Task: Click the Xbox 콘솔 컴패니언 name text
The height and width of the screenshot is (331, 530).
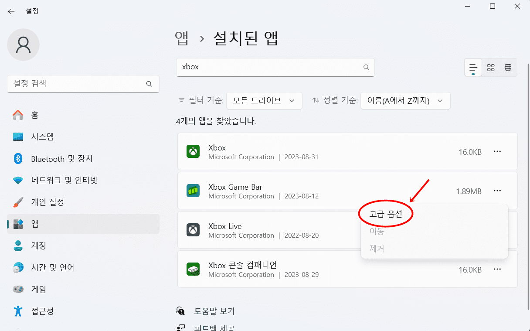Action: (x=243, y=265)
